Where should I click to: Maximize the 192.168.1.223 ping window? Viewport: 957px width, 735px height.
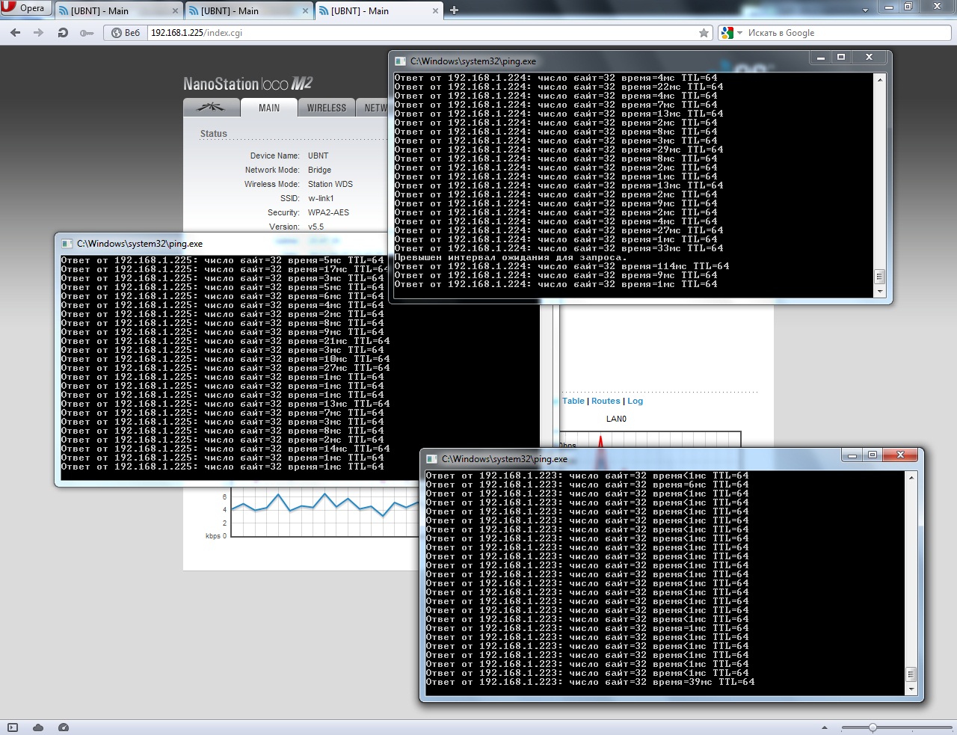(873, 455)
